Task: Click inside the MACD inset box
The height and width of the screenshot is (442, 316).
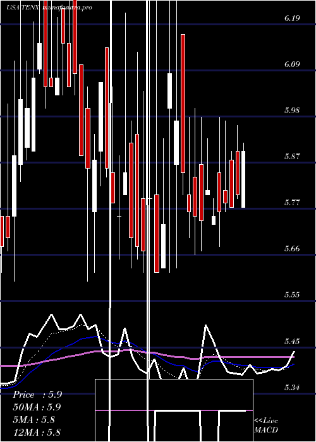Action: coord(174,410)
